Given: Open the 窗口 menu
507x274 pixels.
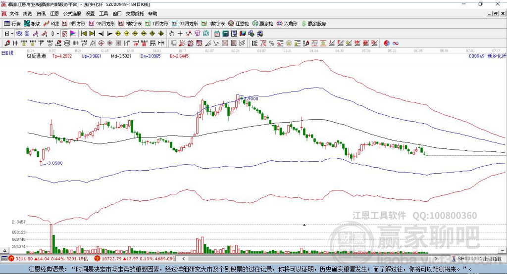Looking at the screenshot, I should click(x=117, y=13).
